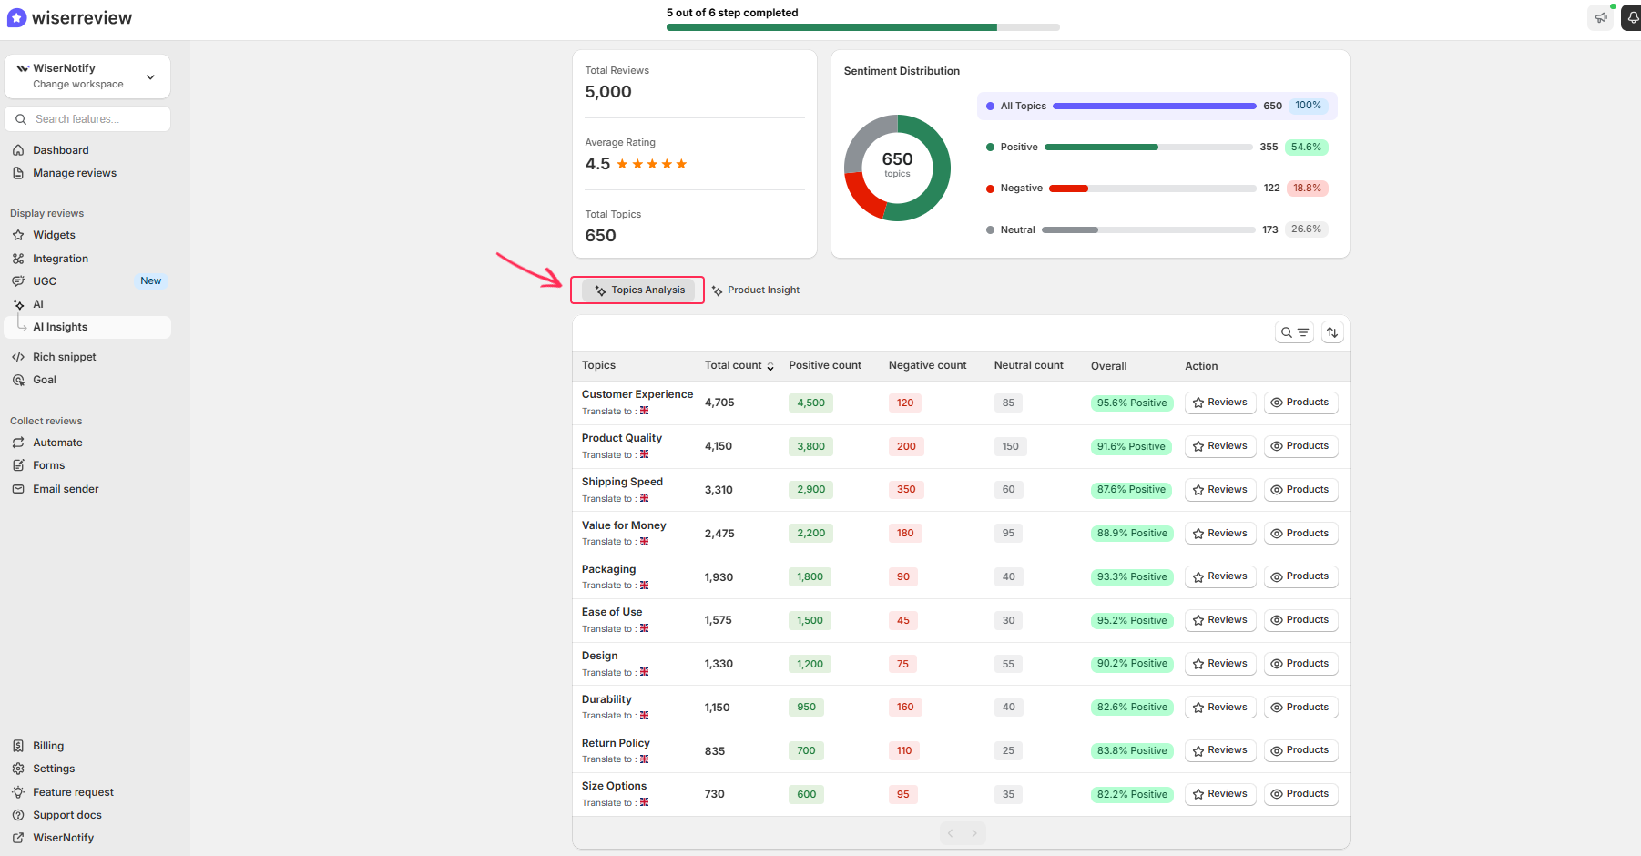Click the onboarding step progress bar
Viewport: 1641px width, 856px height.
[862, 27]
